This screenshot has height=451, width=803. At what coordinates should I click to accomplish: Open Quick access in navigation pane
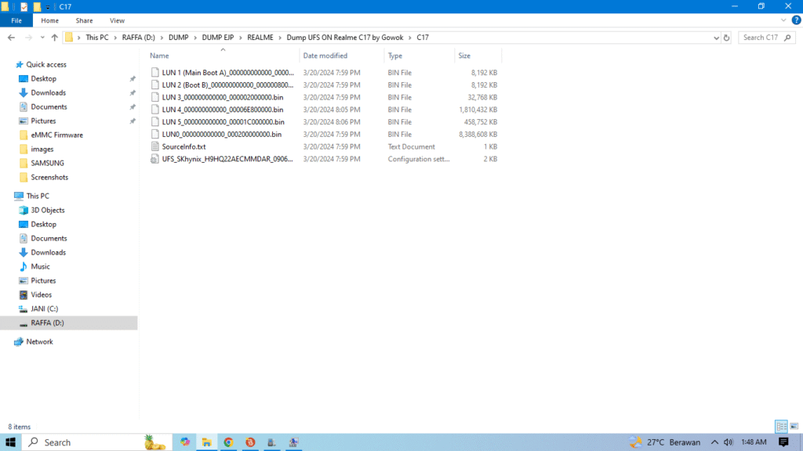coord(46,64)
